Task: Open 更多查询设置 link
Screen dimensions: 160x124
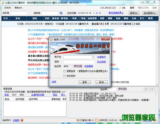Action: pos(116,13)
